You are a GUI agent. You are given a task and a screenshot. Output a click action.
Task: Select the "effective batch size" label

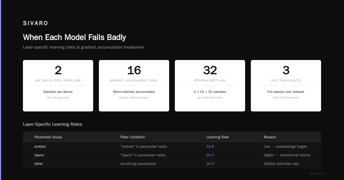(x=210, y=80)
